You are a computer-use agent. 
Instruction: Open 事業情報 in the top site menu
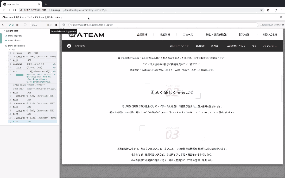[x=165, y=34]
